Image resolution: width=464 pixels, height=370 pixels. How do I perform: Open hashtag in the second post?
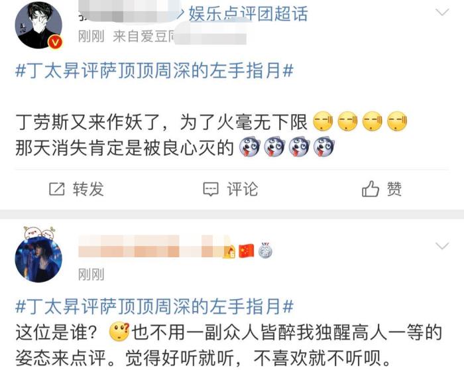154,306
